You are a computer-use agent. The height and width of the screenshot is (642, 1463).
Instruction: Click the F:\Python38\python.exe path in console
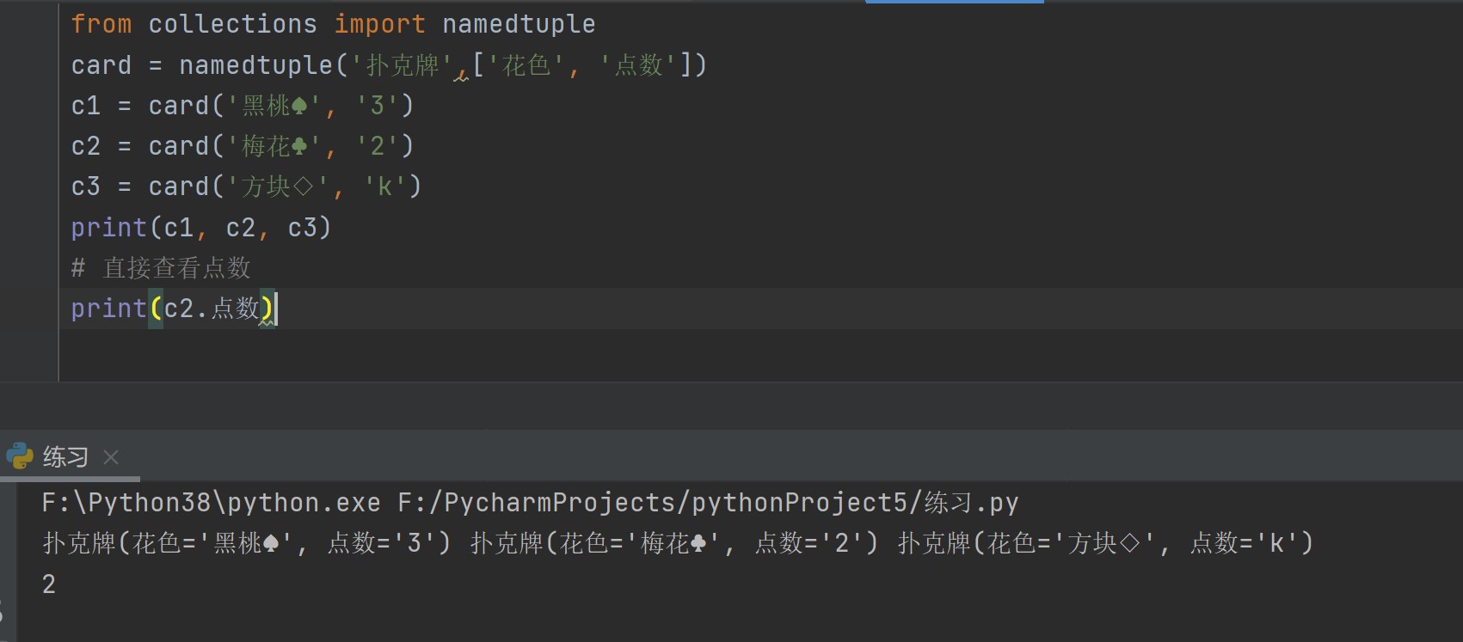pos(211,503)
